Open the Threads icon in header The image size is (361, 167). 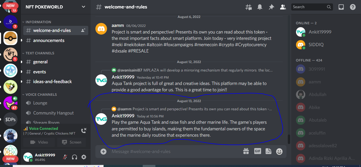(248, 7)
